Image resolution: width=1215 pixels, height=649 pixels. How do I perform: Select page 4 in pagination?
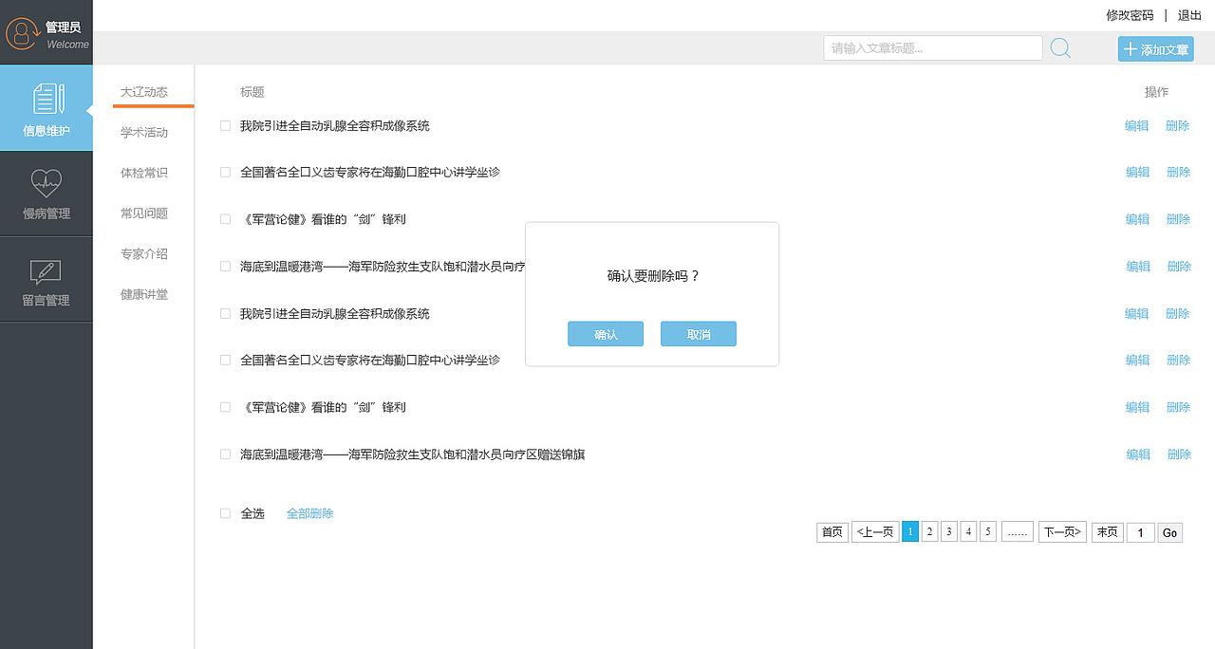[968, 532]
